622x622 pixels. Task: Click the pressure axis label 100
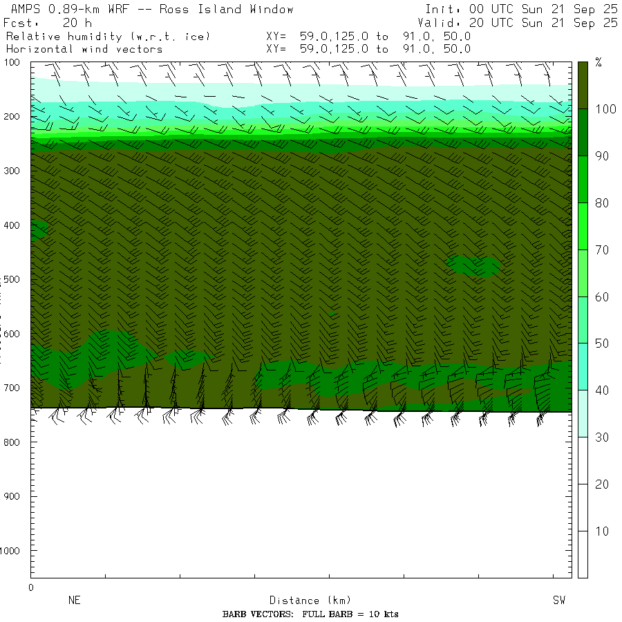[x=12, y=62]
